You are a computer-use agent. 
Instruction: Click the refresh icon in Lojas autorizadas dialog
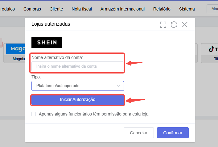pyautogui.click(x=174, y=25)
